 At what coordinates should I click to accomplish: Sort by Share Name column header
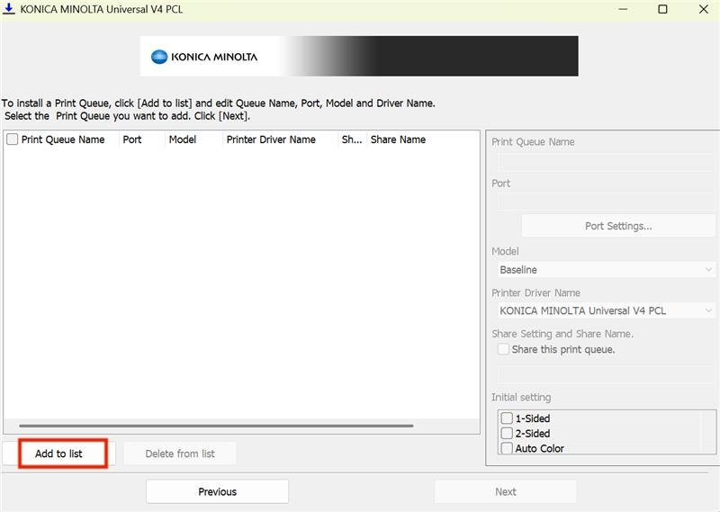tap(398, 139)
